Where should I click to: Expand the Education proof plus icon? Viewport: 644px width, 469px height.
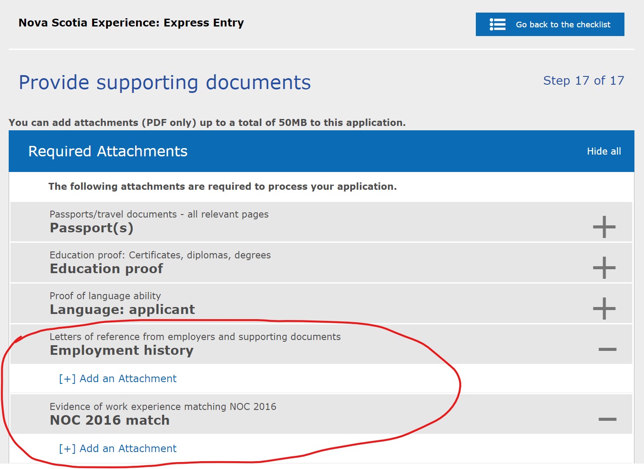(604, 268)
